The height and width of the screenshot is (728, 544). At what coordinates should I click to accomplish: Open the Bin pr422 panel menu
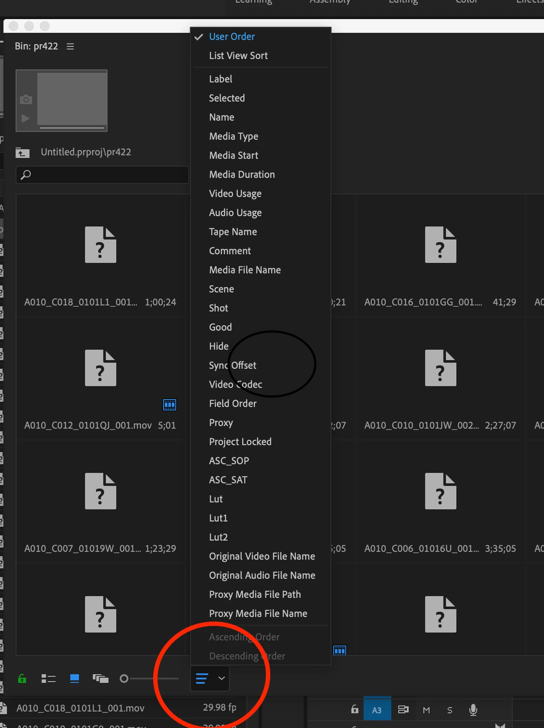point(70,46)
